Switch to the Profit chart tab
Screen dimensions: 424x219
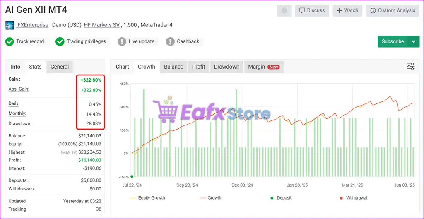click(x=199, y=67)
